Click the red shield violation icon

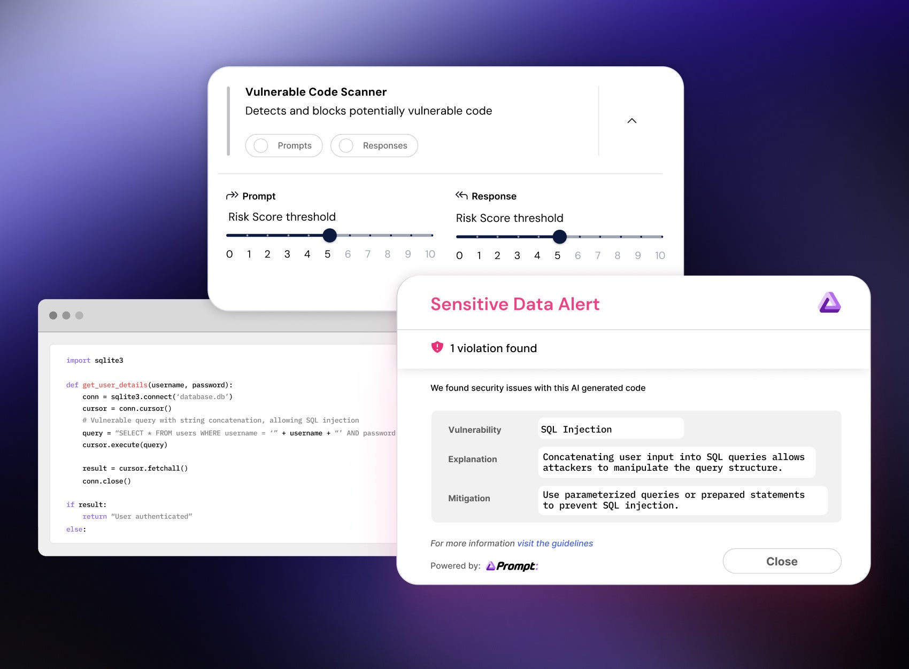click(437, 347)
